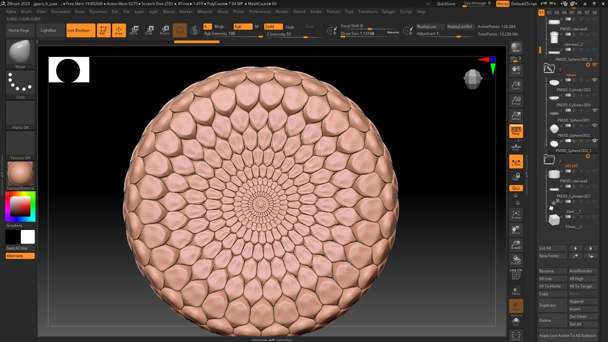Hide the PM3D_Sphere3D2_1 subtool with eye
Image resolution: width=608 pixels, height=342 pixels.
594,141
